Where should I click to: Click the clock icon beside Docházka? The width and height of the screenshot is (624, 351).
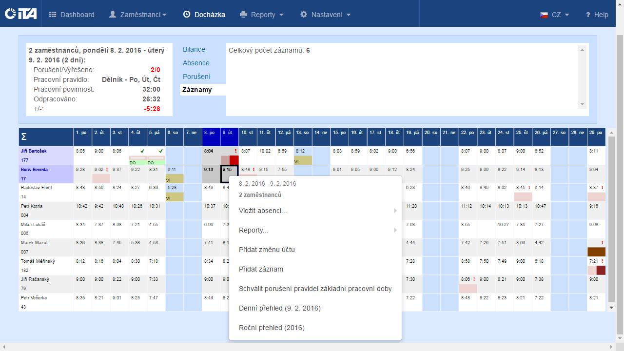[187, 15]
